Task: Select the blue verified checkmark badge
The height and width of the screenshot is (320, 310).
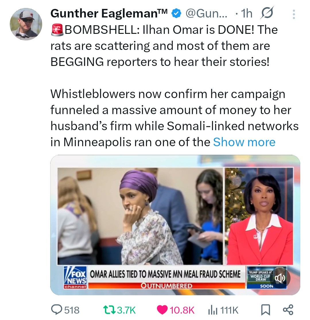Action: pyautogui.click(x=176, y=13)
